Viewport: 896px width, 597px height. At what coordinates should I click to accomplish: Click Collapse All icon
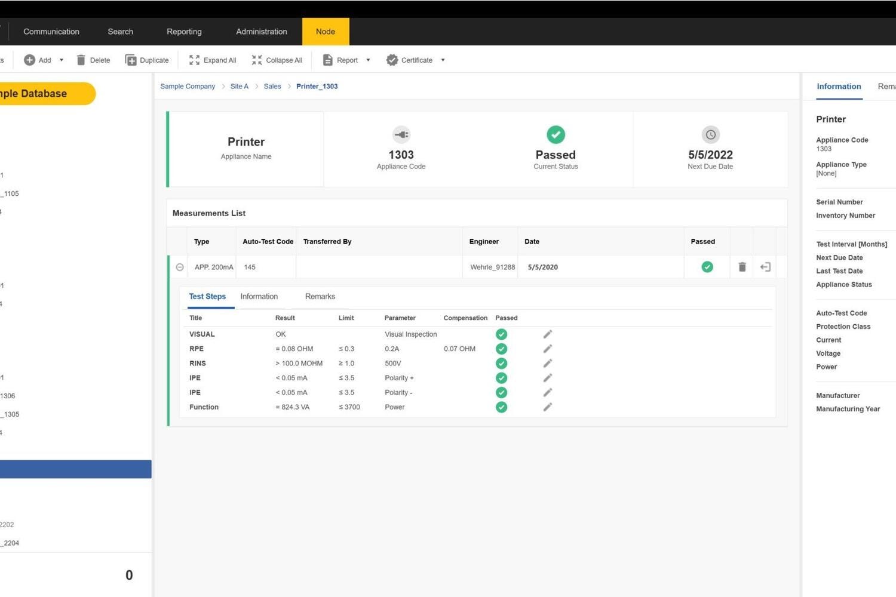[x=257, y=60]
